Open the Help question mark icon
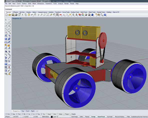This screenshot has width=148, height=118. (x=105, y=15)
